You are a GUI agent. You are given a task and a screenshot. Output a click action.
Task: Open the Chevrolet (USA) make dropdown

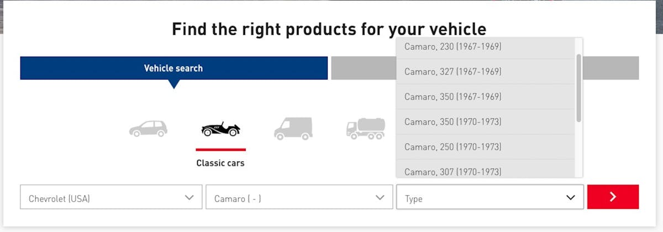111,197
